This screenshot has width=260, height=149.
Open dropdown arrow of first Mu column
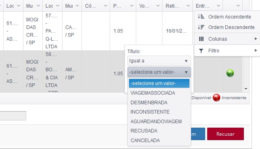tap(38, 6)
